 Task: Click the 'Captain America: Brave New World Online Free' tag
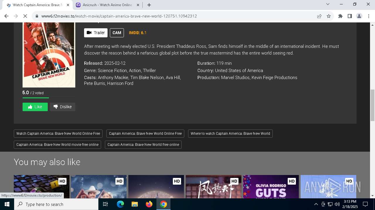tap(145, 134)
